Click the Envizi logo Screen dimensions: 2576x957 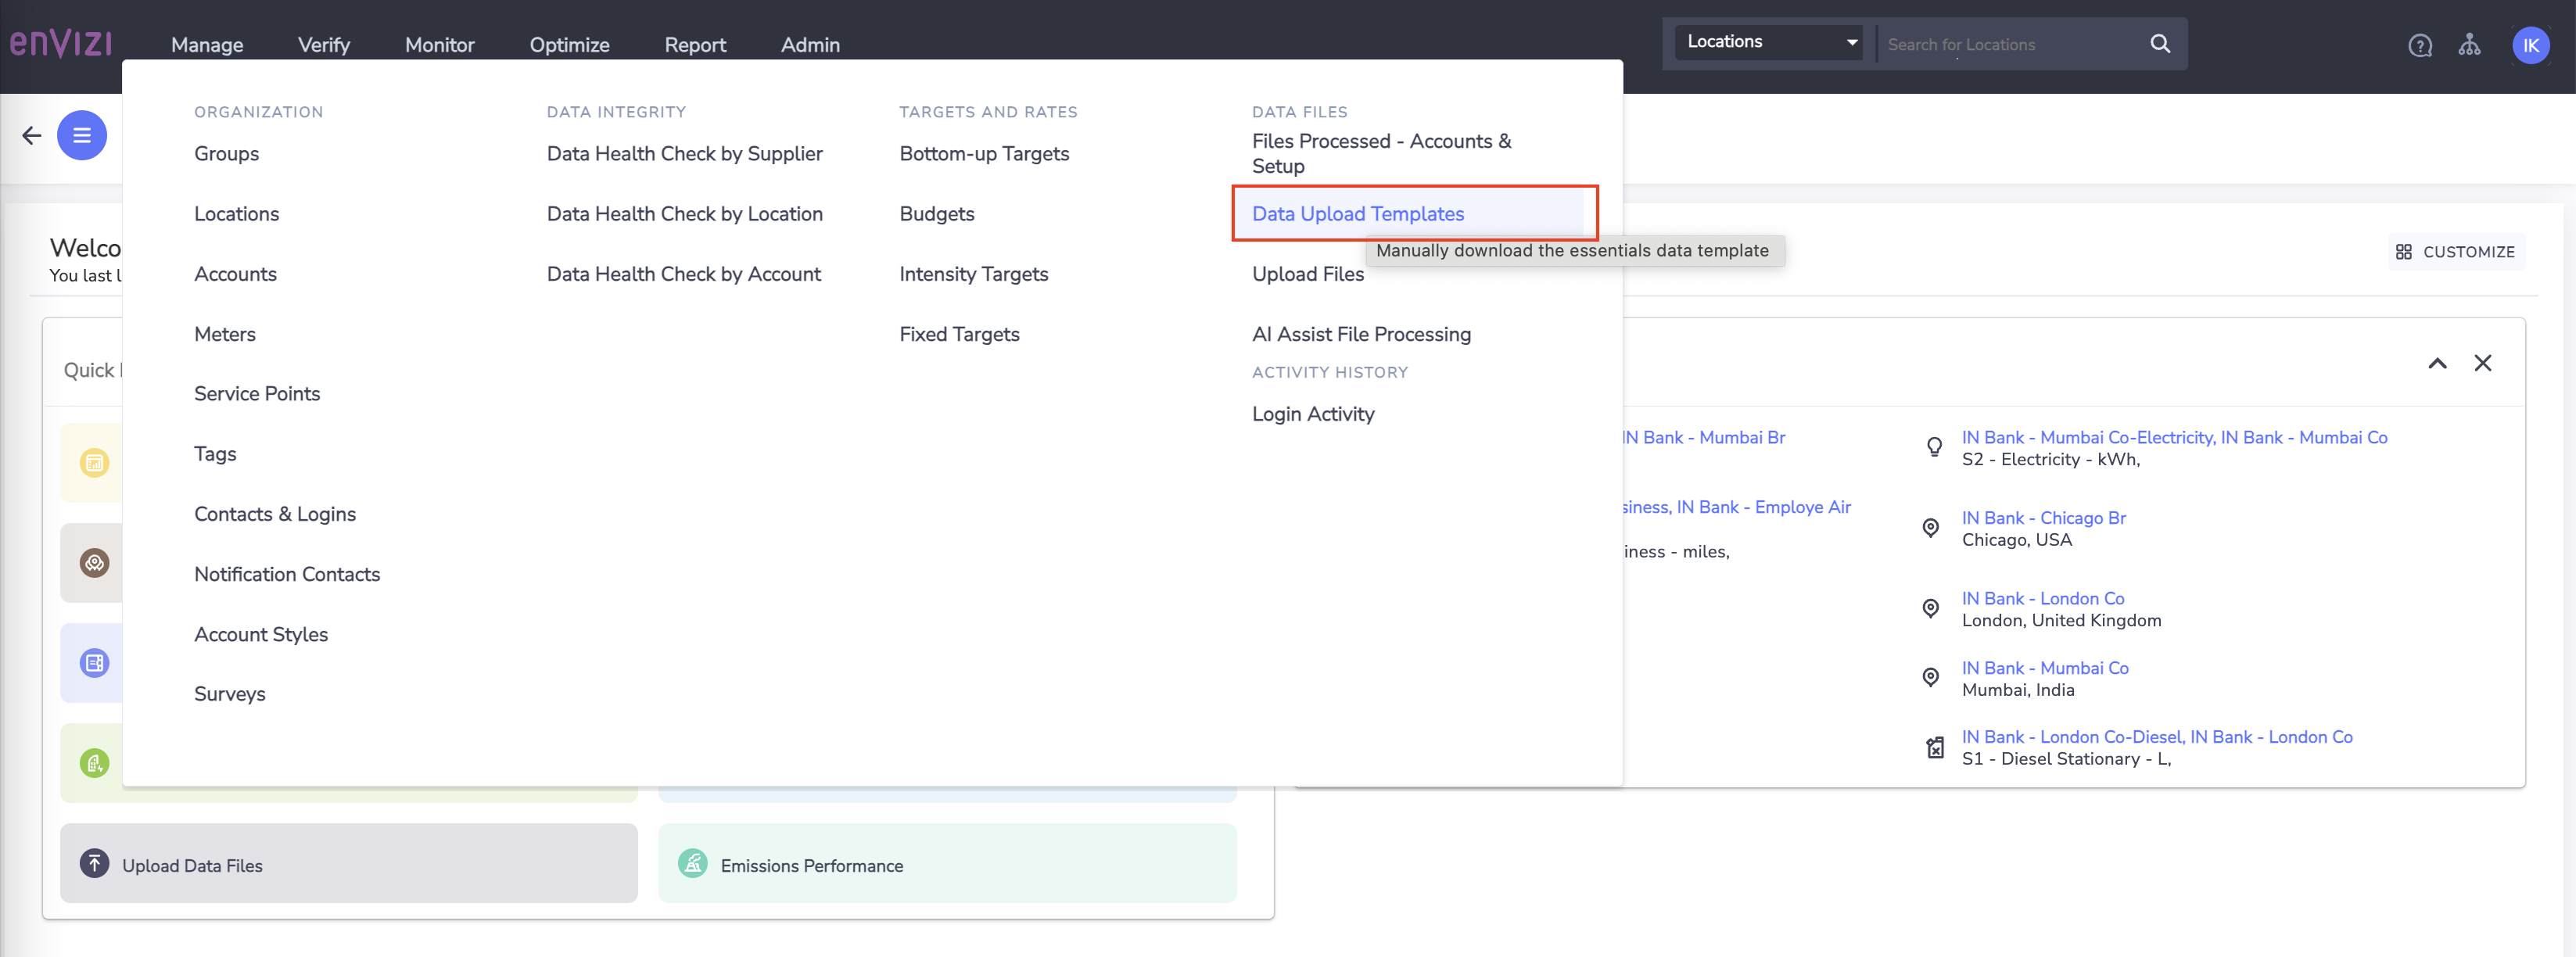pos(61,42)
